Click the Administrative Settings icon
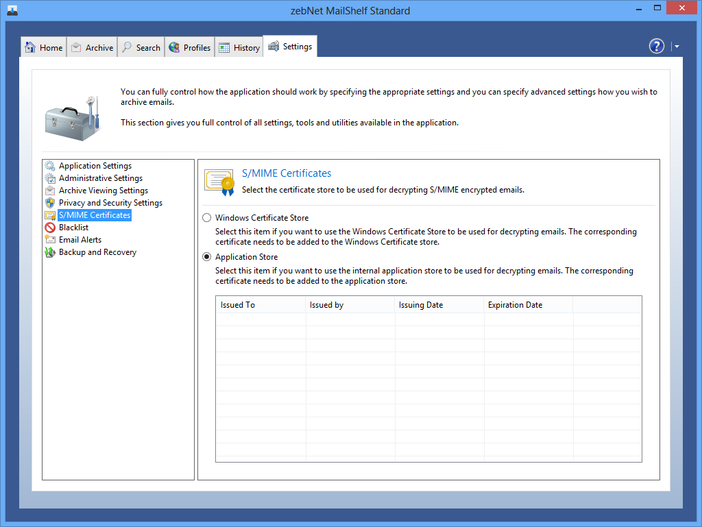Screen dimensions: 702x527 [x=50, y=178]
